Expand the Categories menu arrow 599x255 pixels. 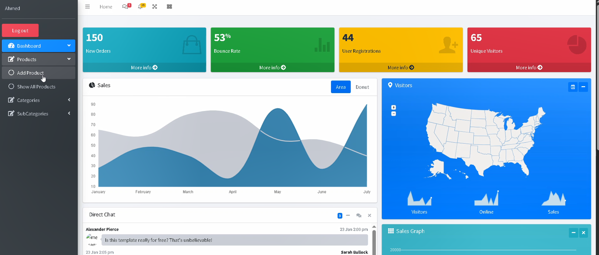[69, 100]
